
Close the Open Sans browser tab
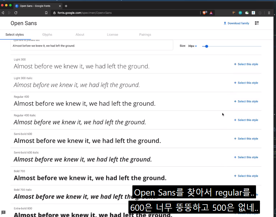(60, 6)
